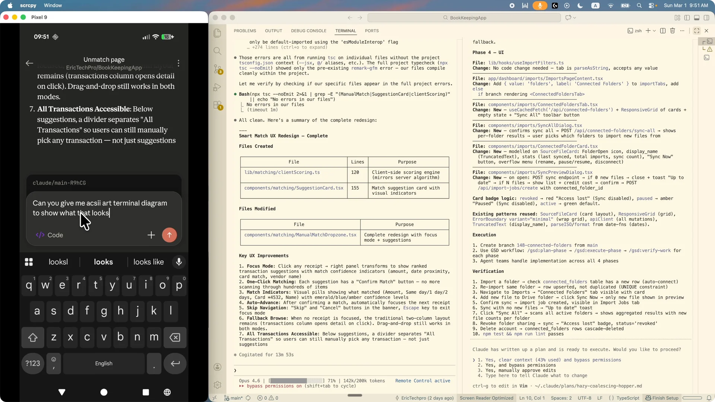Open clientScoring.ts file link in terminal
This screenshot has height=402, width=715.
(282, 172)
